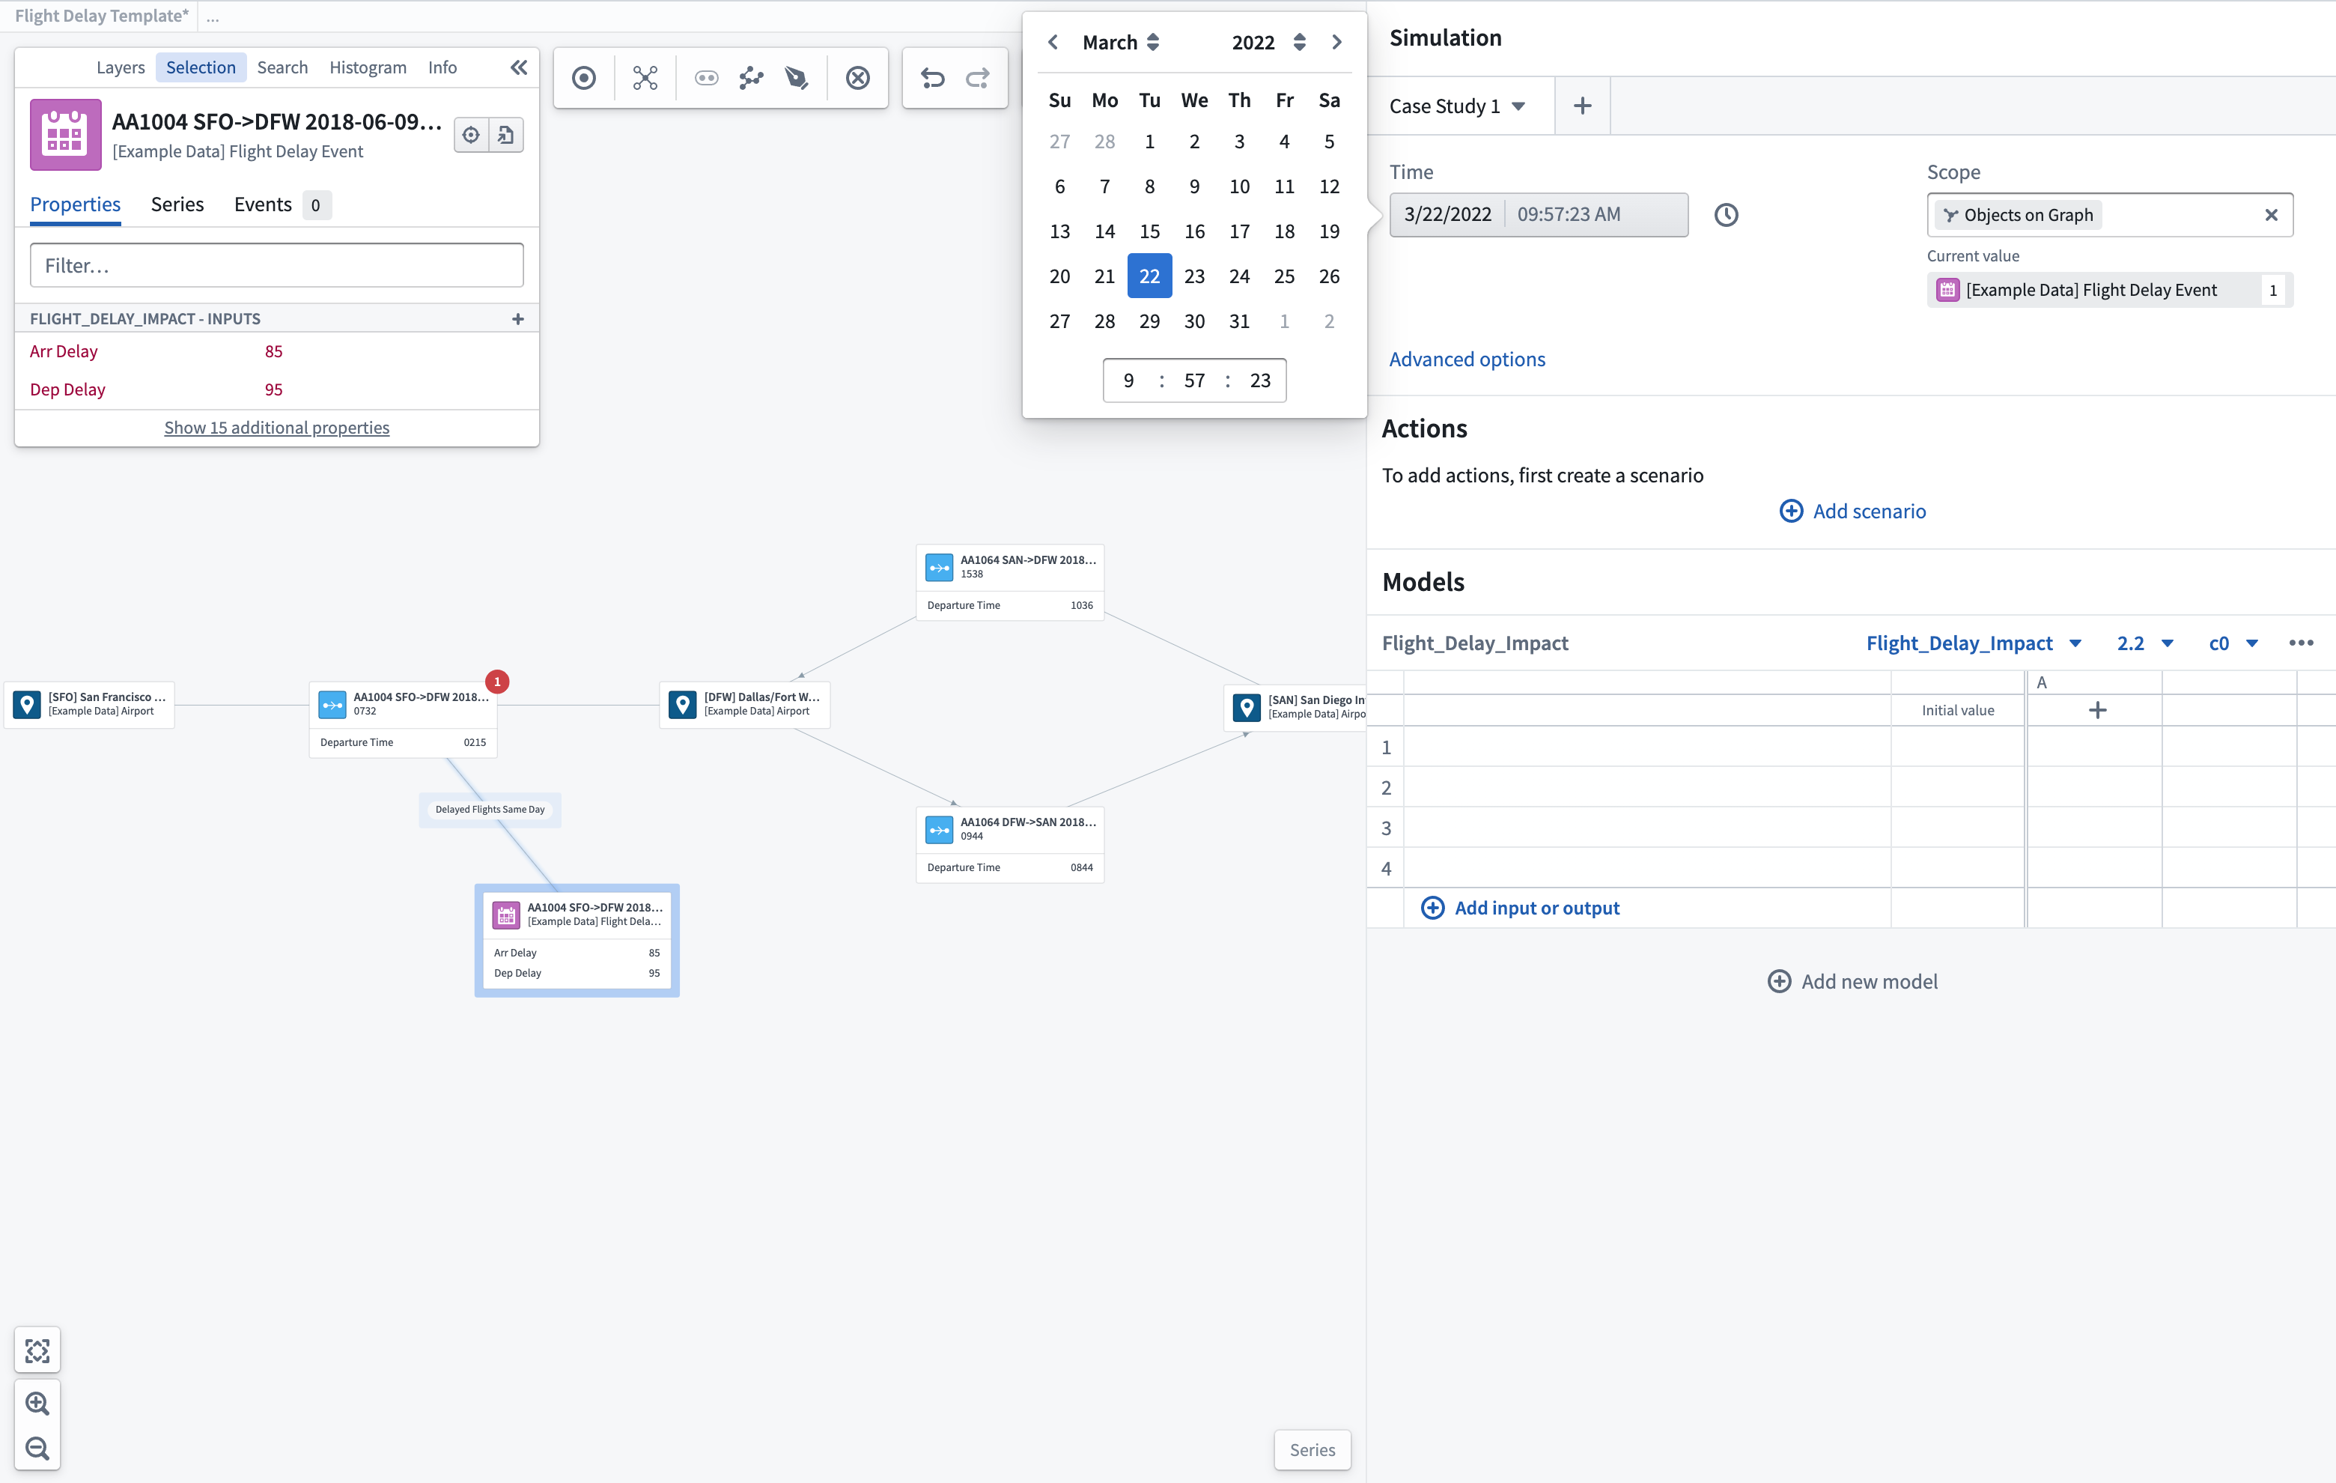The width and height of the screenshot is (2336, 1483).
Task: Switch to the Events tab
Action: (264, 204)
